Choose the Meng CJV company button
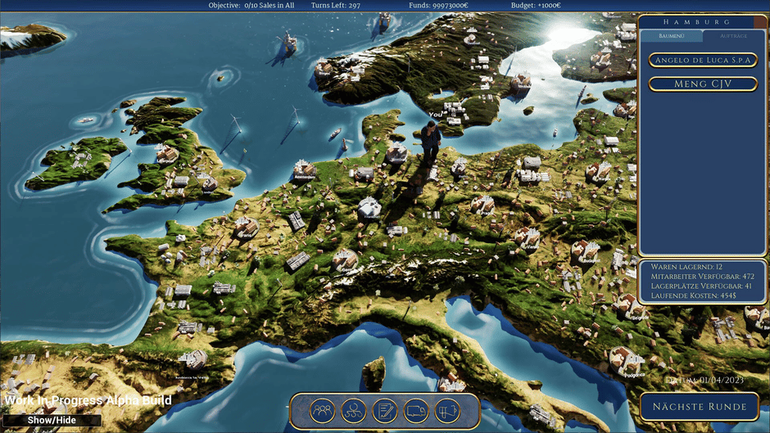Screen dimensions: 770x433 703,84
